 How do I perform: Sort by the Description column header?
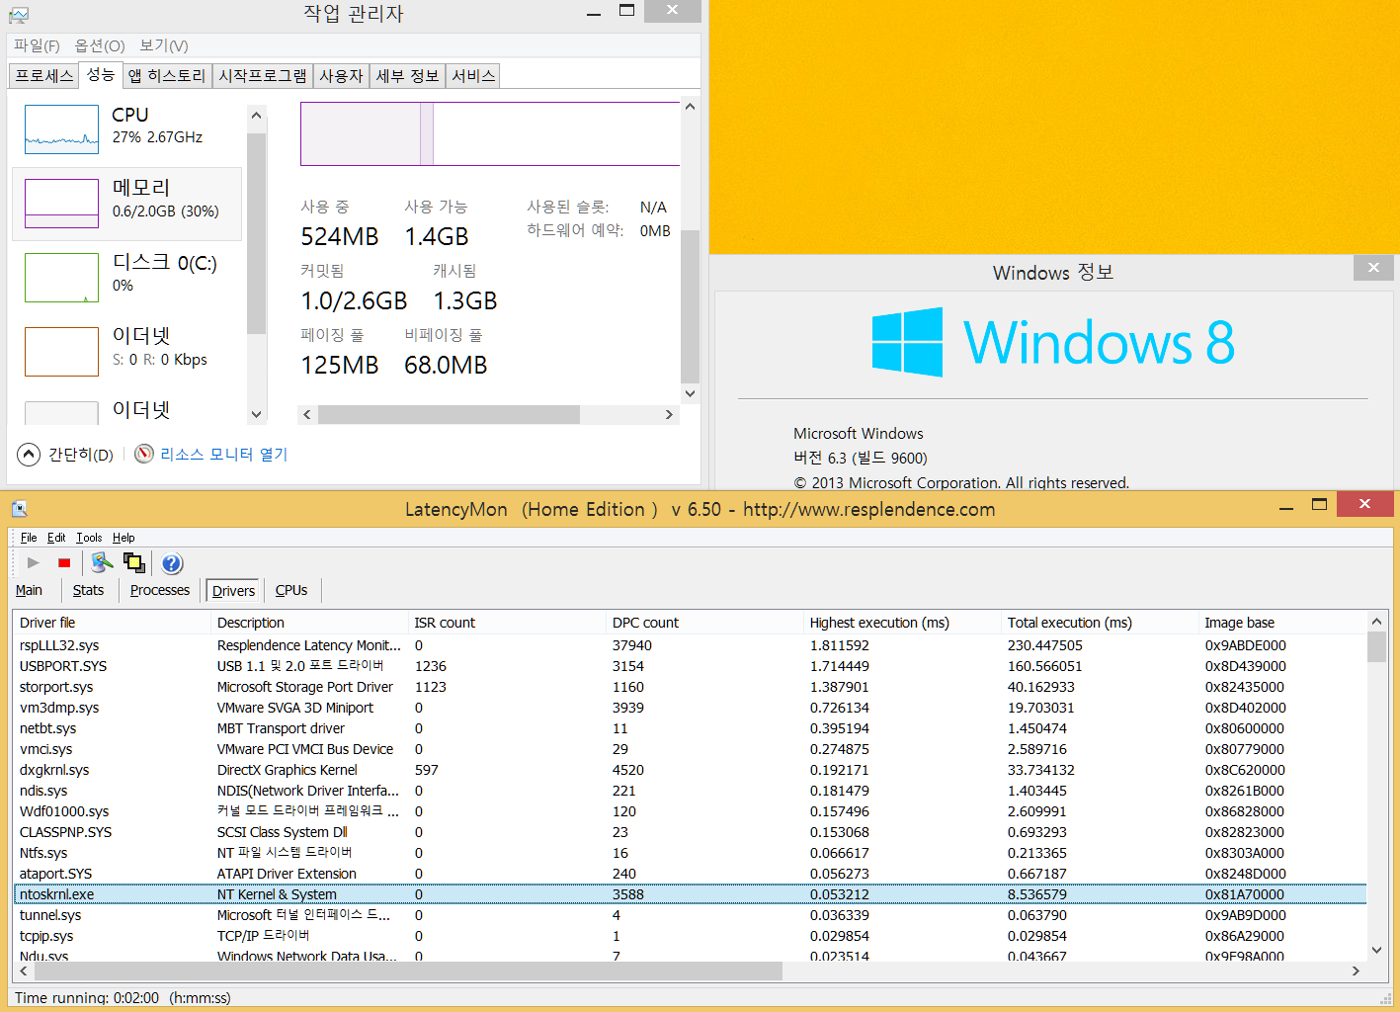tap(309, 623)
